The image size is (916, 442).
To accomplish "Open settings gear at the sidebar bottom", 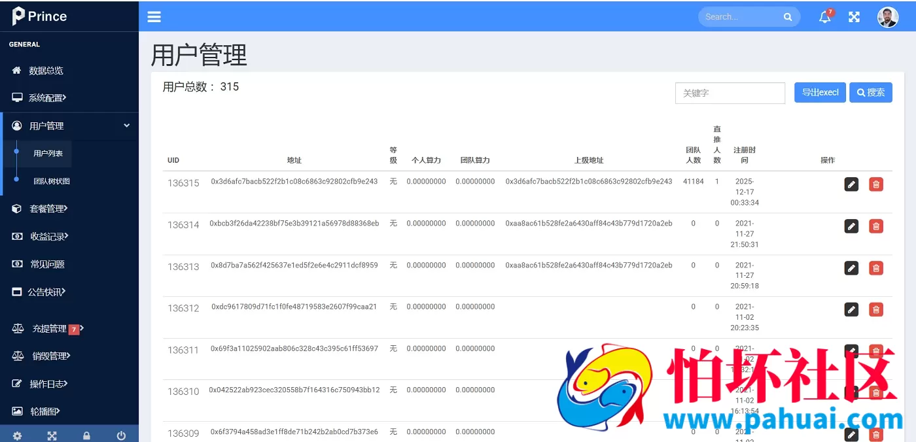I will tap(17, 435).
